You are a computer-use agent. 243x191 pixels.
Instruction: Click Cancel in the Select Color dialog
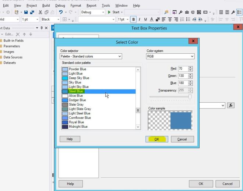click(x=182, y=139)
